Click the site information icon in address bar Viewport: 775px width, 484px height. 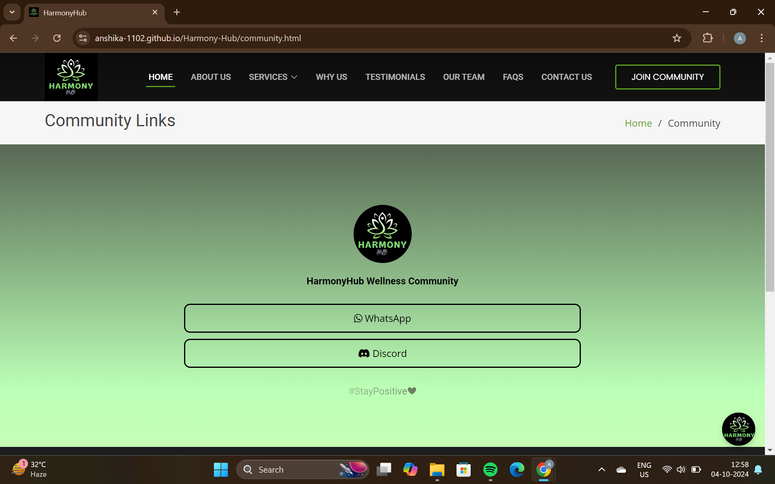coord(83,38)
